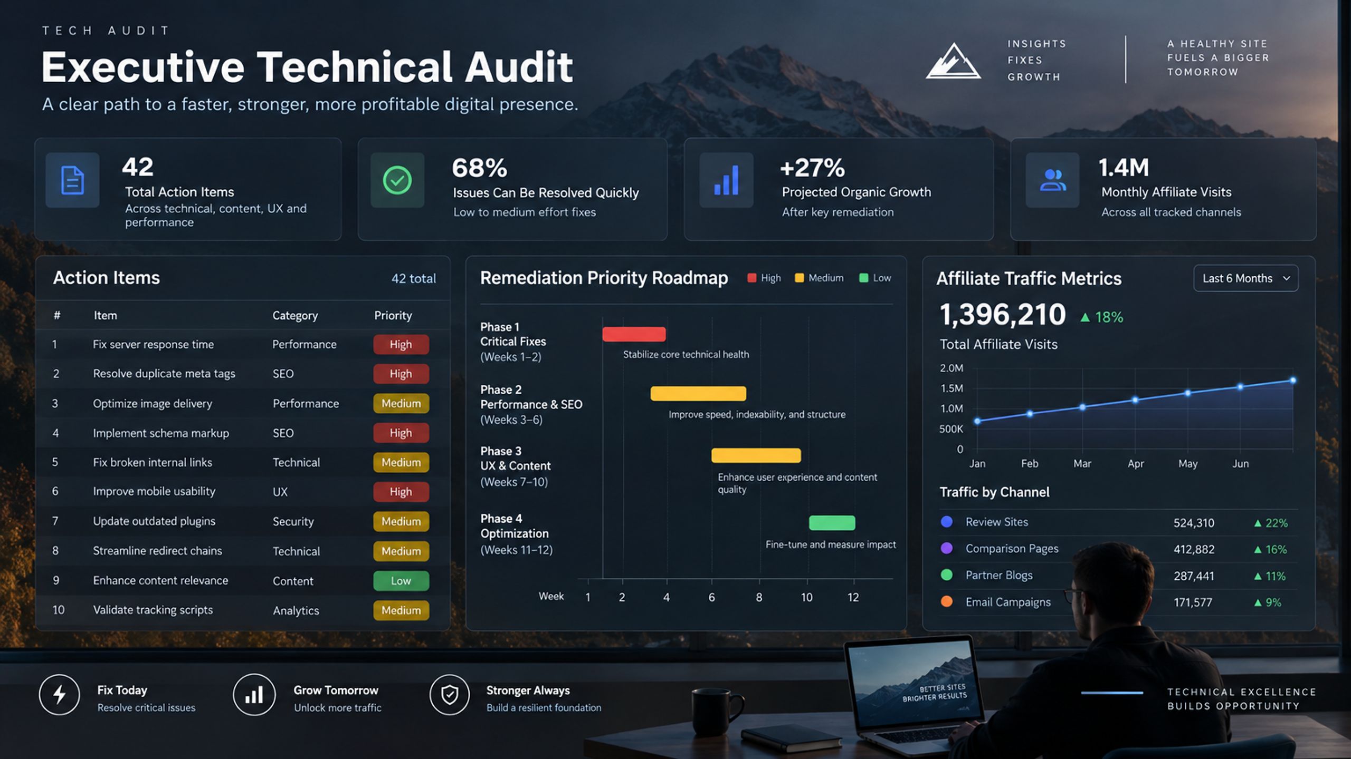Select the green Phase 4 Optimization bar
This screenshot has width=1351, height=759.
point(832,523)
